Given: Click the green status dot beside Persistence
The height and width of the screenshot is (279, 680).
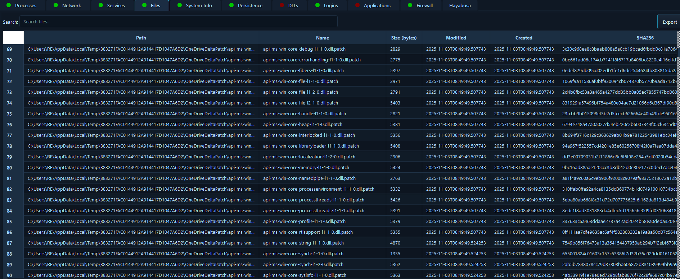Looking at the screenshot, I should coord(231,5).
